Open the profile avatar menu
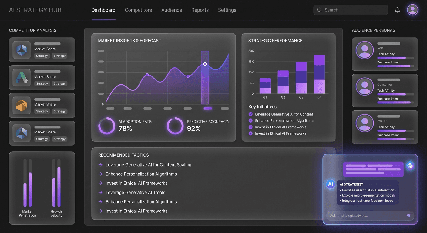427x233 pixels. pyautogui.click(x=412, y=10)
